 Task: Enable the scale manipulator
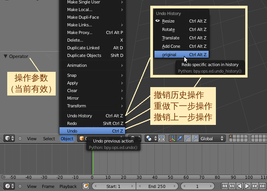195,138
